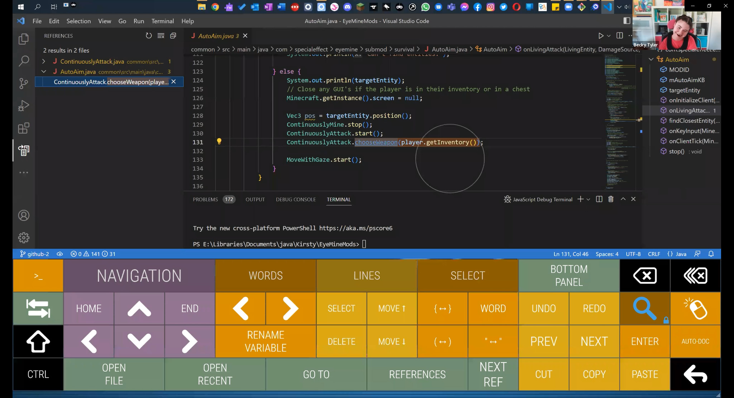Screen dimensions: 734x398
Task: Toggle the CTRL modifier key
Action: 38,374
